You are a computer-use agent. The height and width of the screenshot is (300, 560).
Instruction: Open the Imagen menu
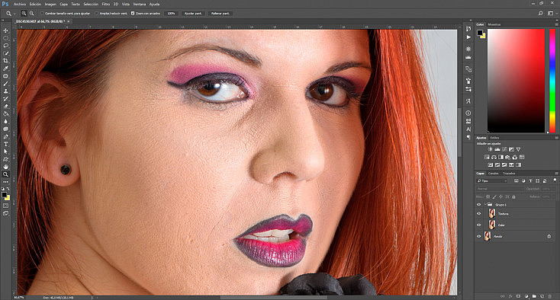click(x=50, y=5)
